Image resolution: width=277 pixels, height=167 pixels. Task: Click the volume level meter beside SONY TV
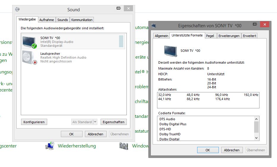coord(121,42)
